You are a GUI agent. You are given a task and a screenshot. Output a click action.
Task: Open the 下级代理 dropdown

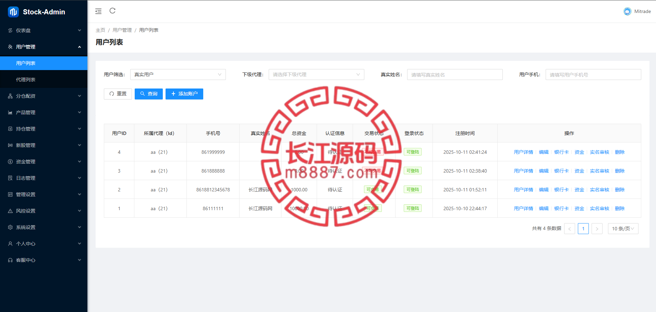pyautogui.click(x=316, y=74)
